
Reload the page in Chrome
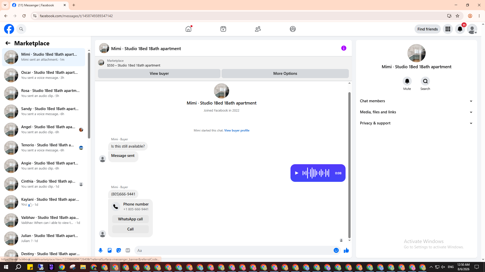(x=24, y=16)
